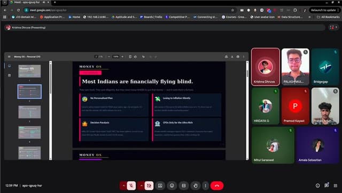Click the PDF annotate draw tool
This screenshot has height=193, width=342.
(143, 57)
